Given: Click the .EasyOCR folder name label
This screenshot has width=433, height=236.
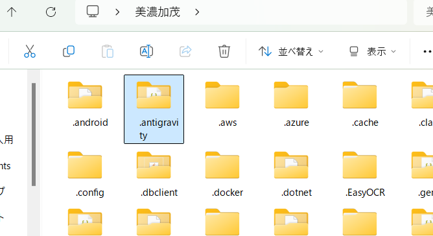Looking at the screenshot, I should click(365, 193).
